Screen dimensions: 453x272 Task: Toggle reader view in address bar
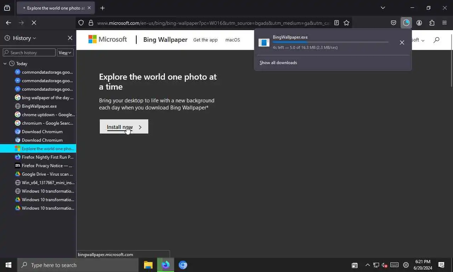click(337, 23)
